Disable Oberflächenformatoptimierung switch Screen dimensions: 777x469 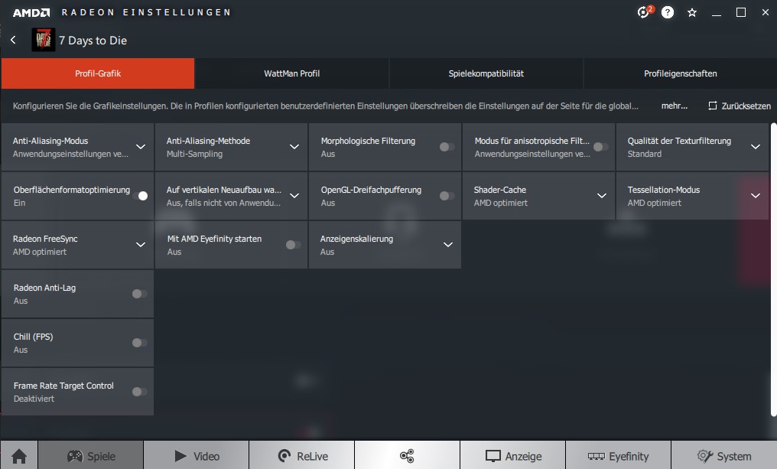point(140,196)
